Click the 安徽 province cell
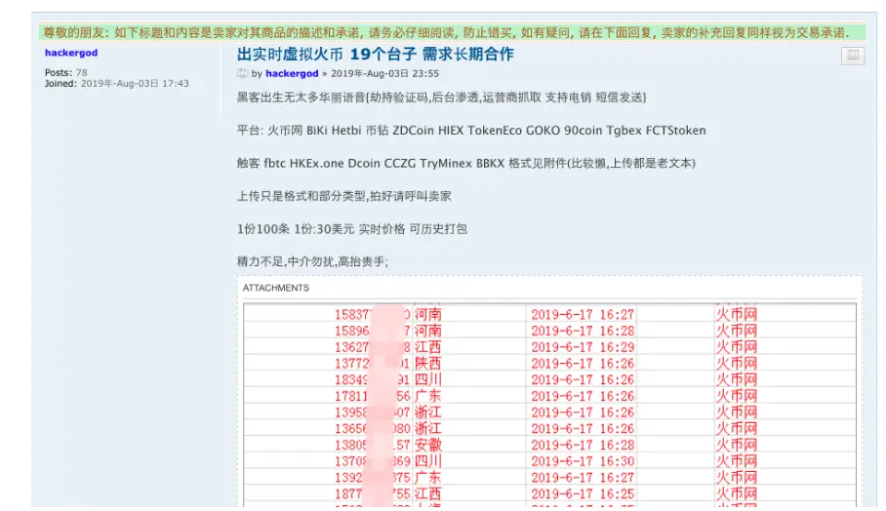886x511 pixels. pos(427,445)
